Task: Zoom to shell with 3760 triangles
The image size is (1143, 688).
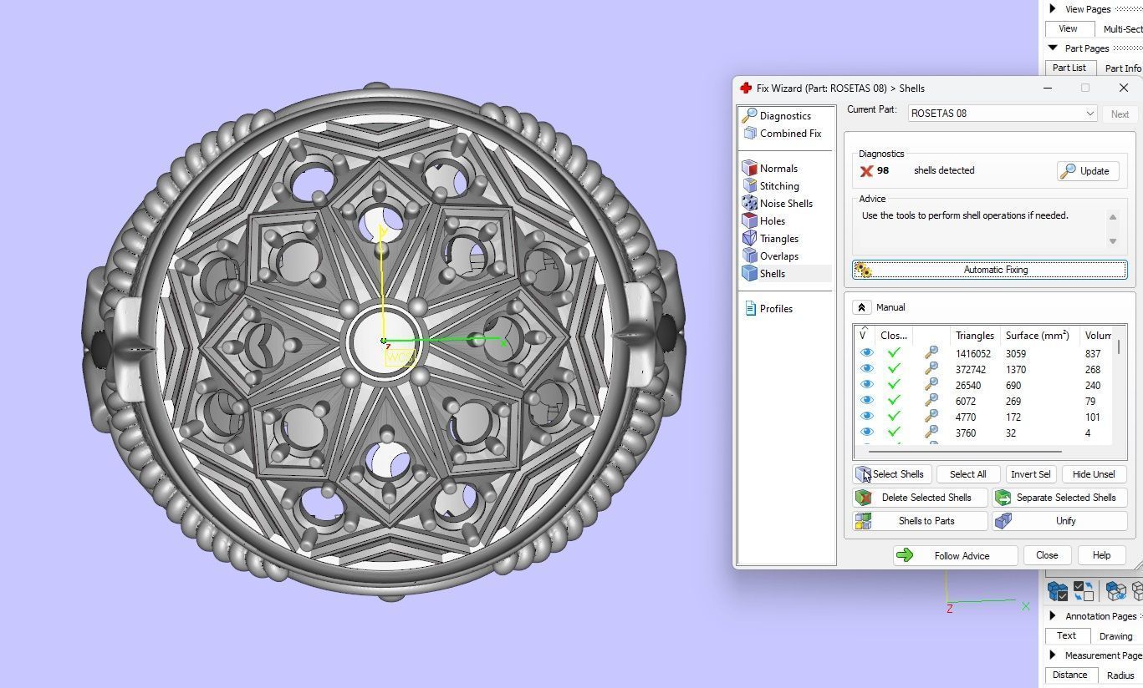Action: [x=931, y=433]
